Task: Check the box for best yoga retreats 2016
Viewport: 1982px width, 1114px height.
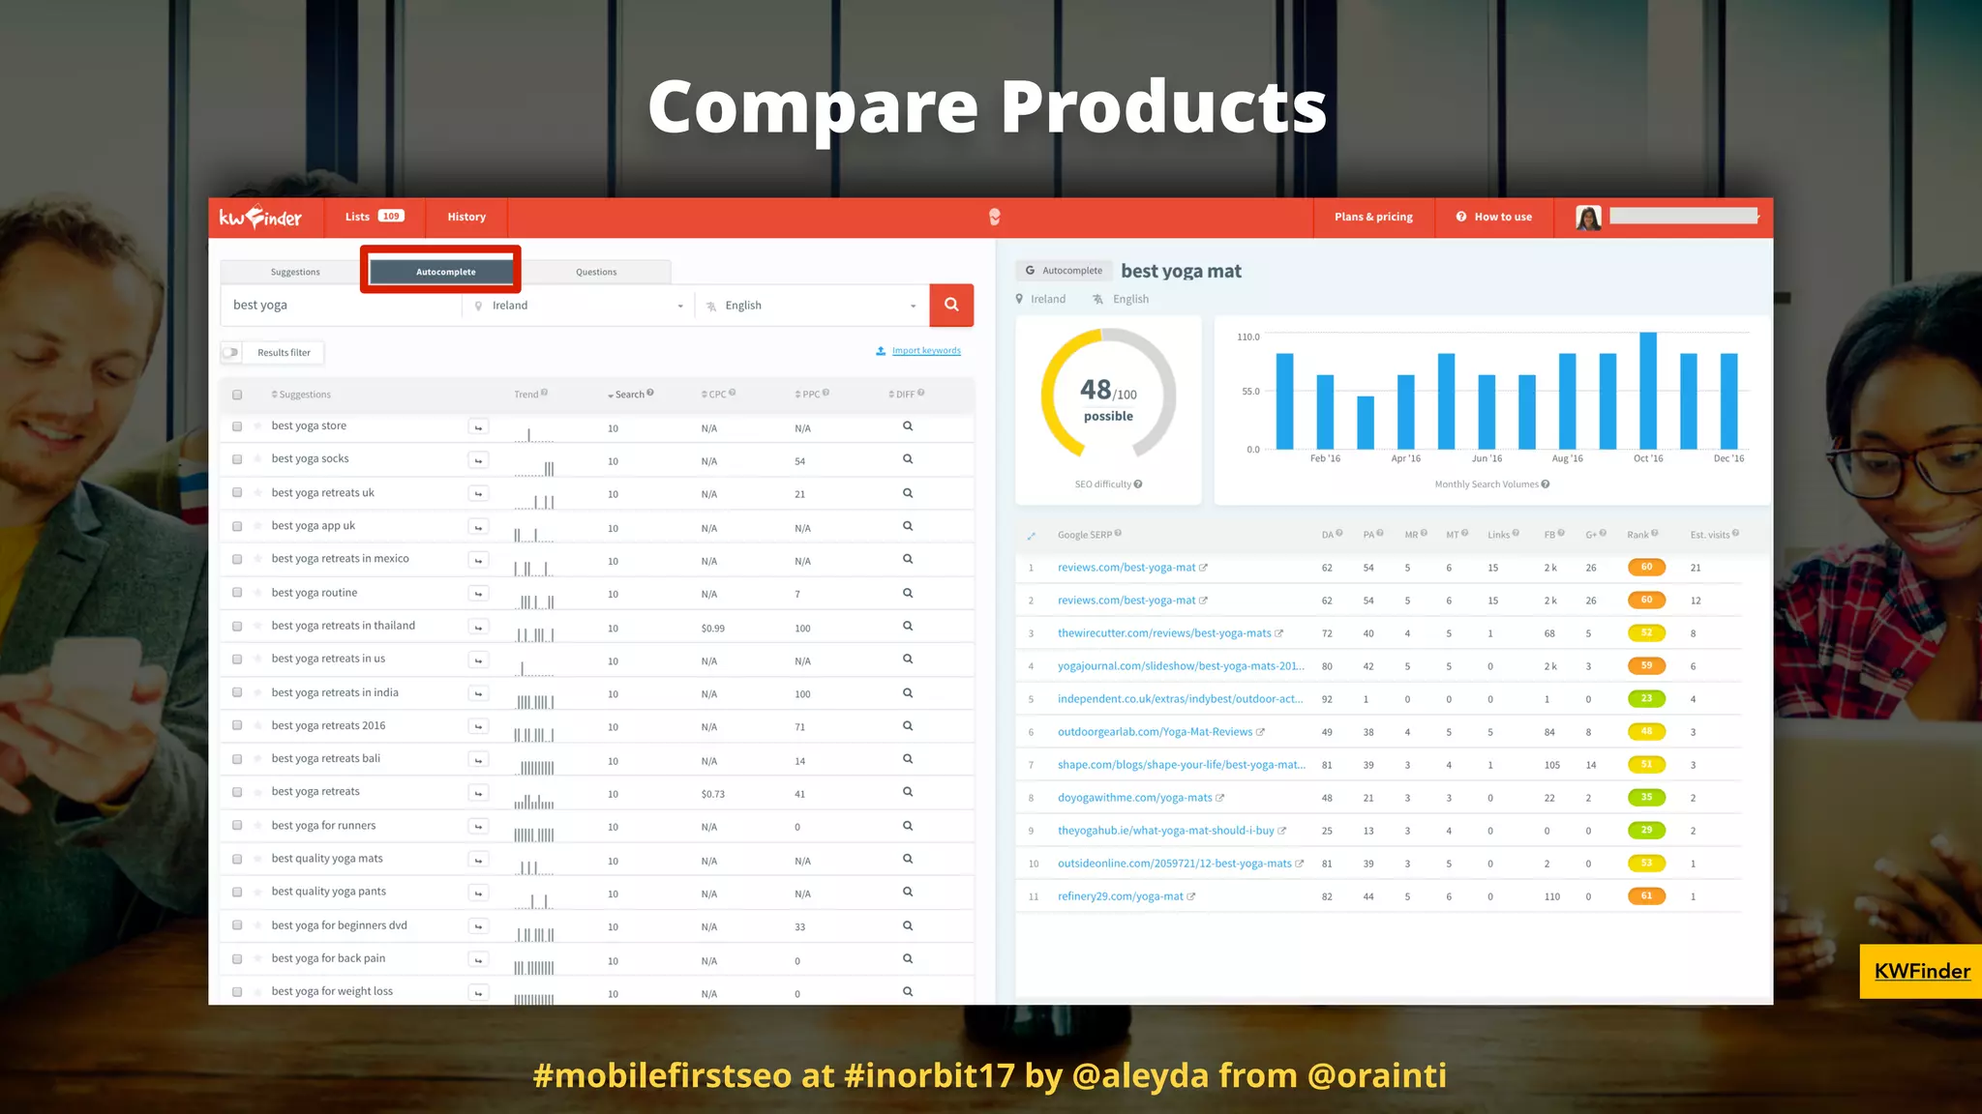Action: pos(237,726)
